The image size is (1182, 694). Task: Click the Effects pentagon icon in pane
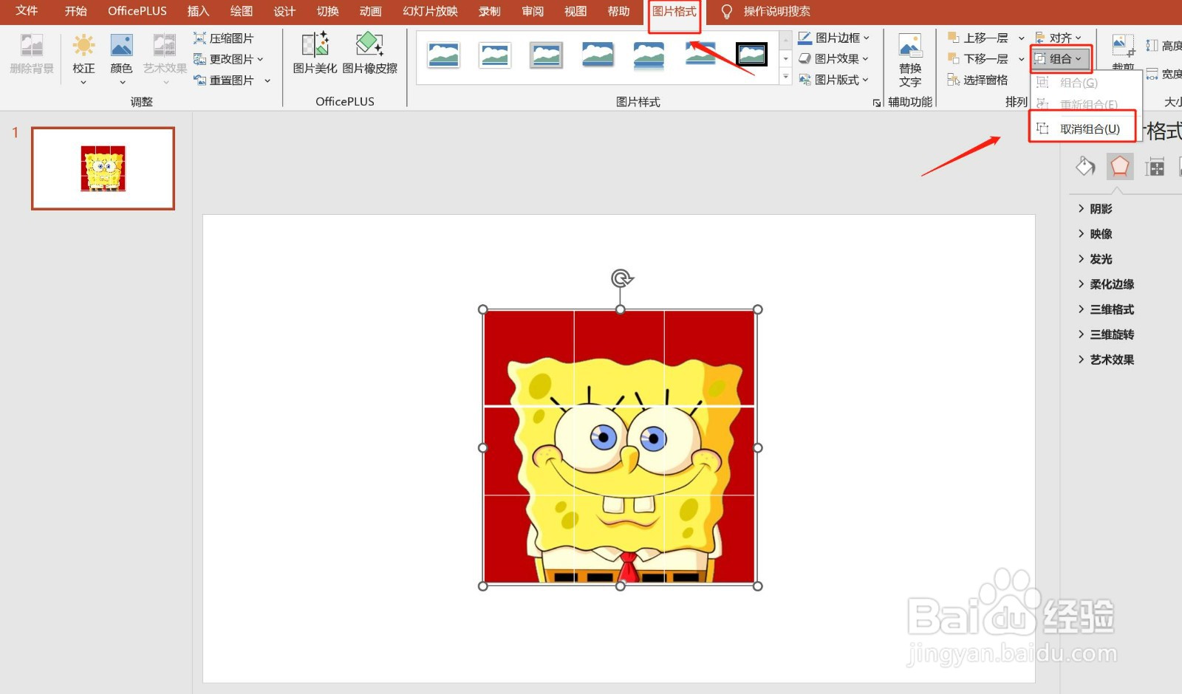(x=1120, y=166)
